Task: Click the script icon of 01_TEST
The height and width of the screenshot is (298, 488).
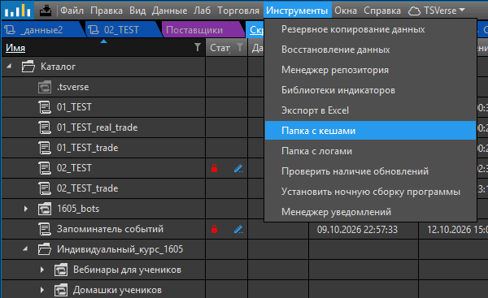Action: point(45,107)
